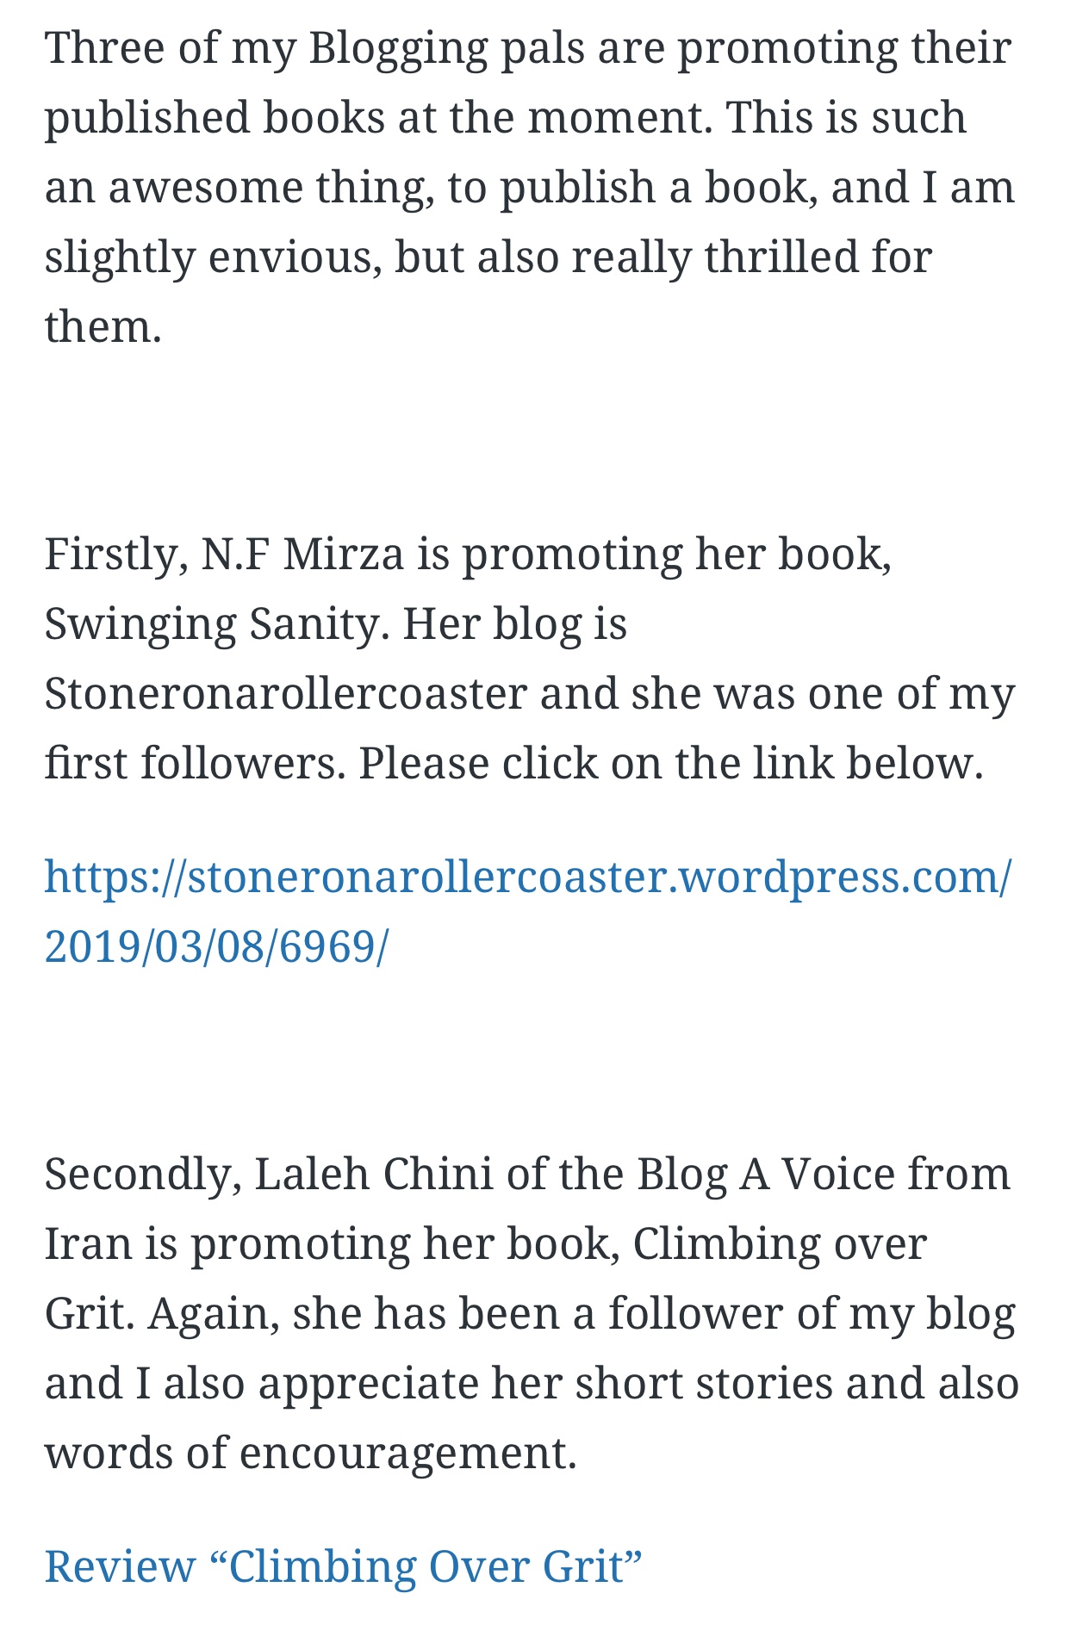The image size is (1070, 1643).
Task: Click the text "Please click on the link below"
Action: click(x=670, y=763)
